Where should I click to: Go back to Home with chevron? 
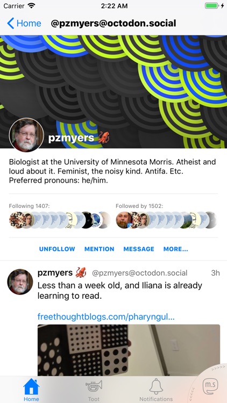pos(24,24)
